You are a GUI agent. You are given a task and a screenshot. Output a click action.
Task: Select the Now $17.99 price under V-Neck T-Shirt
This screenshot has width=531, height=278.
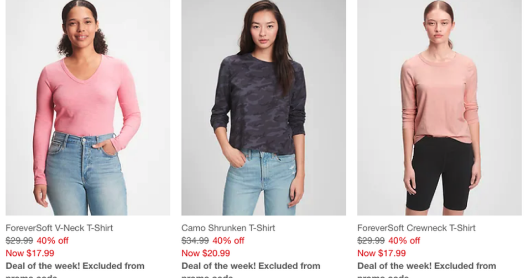(30, 253)
